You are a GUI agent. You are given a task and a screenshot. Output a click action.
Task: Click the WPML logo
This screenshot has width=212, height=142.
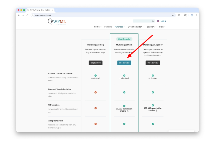click(x=57, y=22)
